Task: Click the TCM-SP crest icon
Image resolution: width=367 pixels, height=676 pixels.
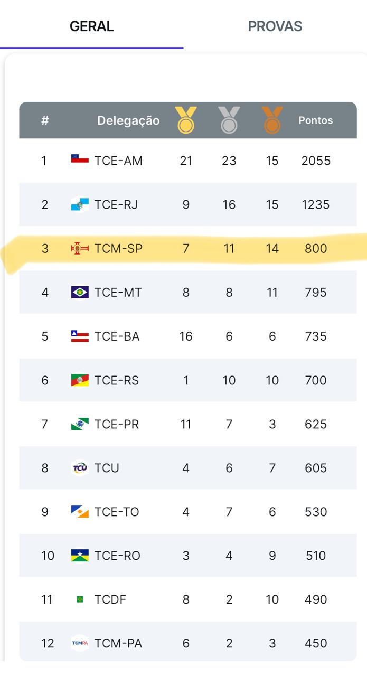Action: pyautogui.click(x=80, y=248)
